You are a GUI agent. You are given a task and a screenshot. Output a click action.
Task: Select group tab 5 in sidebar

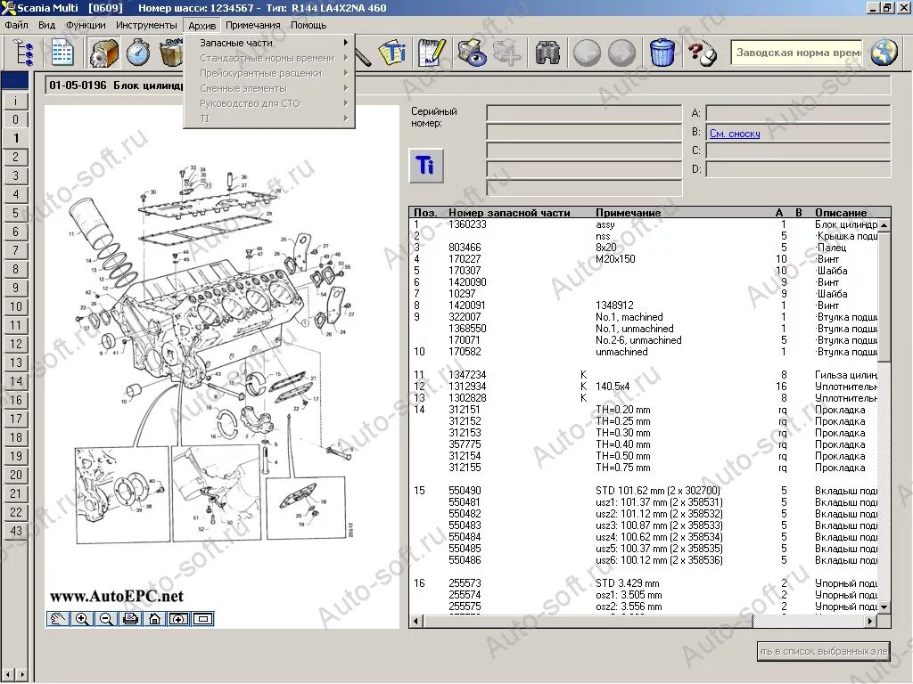click(16, 213)
